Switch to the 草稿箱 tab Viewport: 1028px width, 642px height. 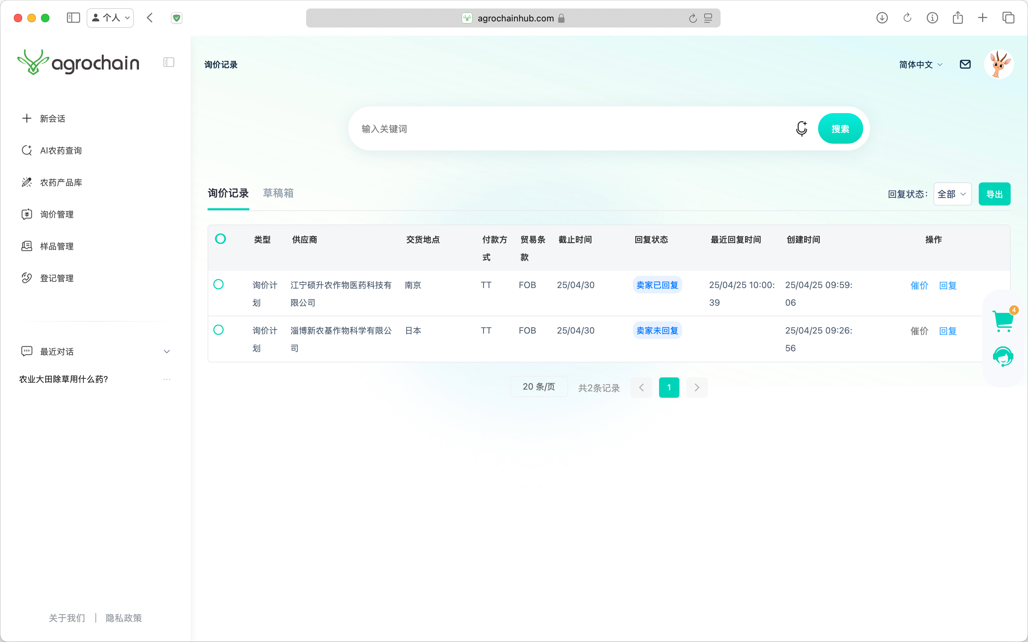pyautogui.click(x=278, y=193)
